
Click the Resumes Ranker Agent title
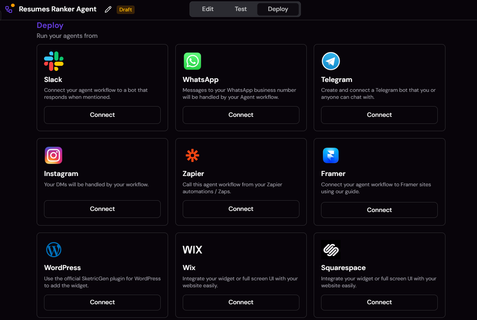58,9
